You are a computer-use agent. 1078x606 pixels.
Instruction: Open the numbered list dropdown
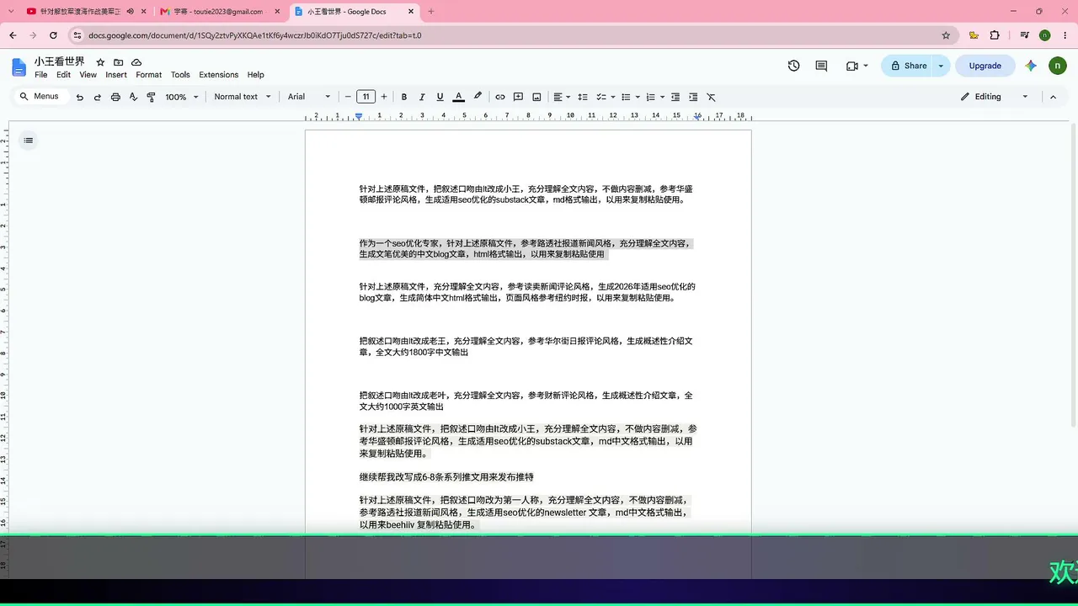tap(655, 97)
